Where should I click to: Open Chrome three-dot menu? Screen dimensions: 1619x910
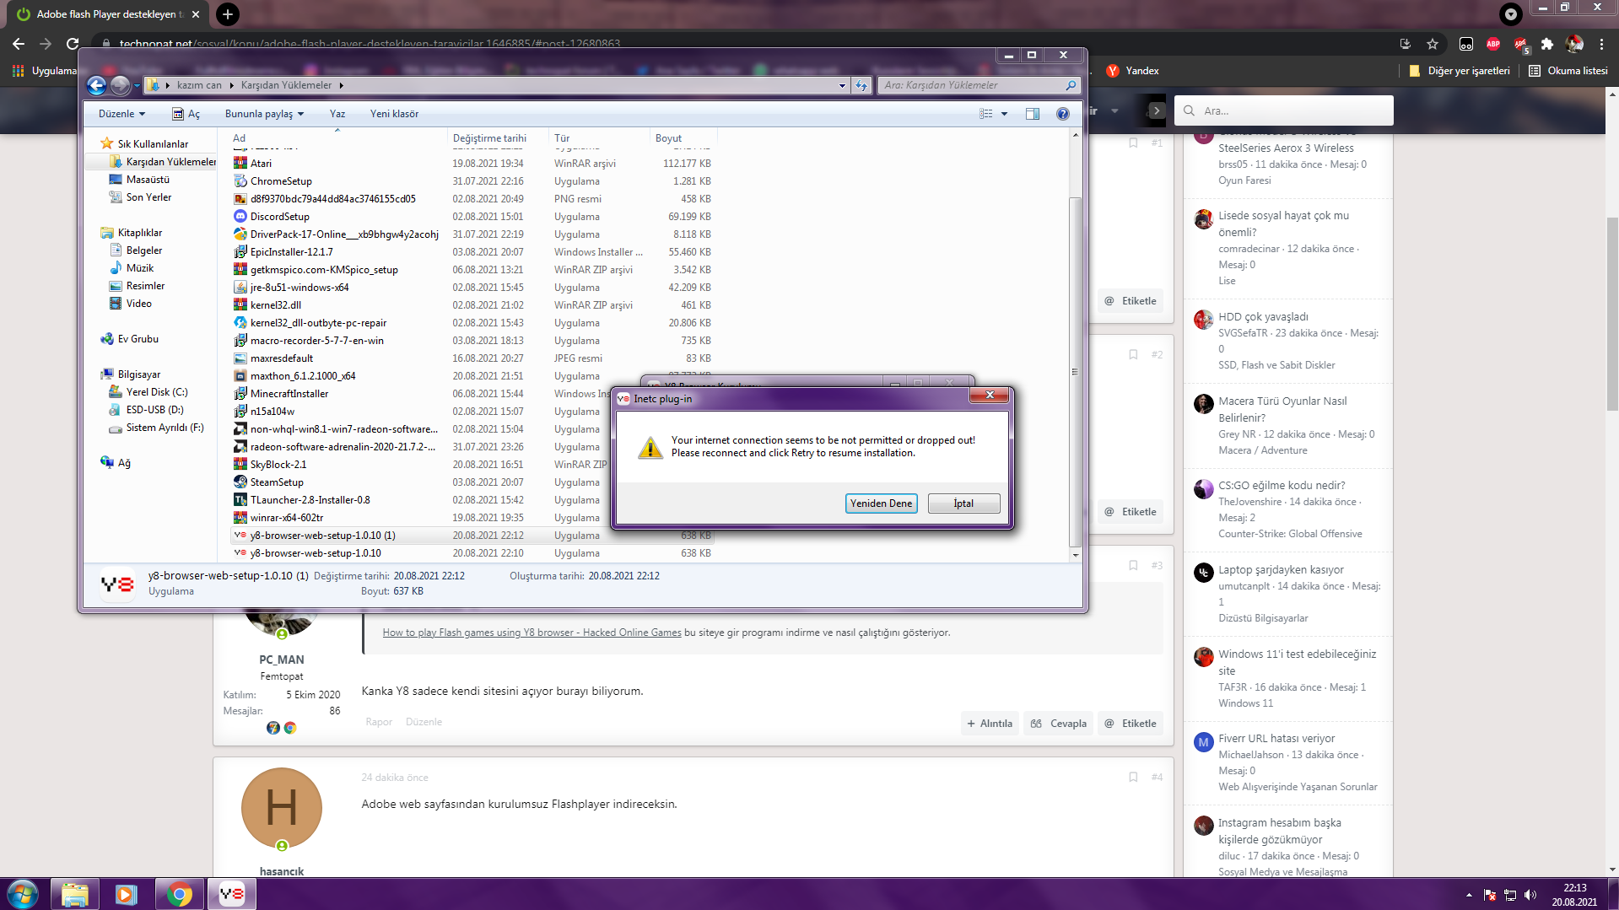point(1601,44)
